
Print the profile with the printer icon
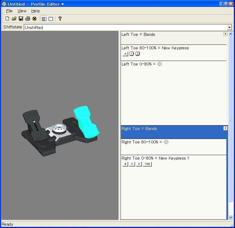coord(28,19)
